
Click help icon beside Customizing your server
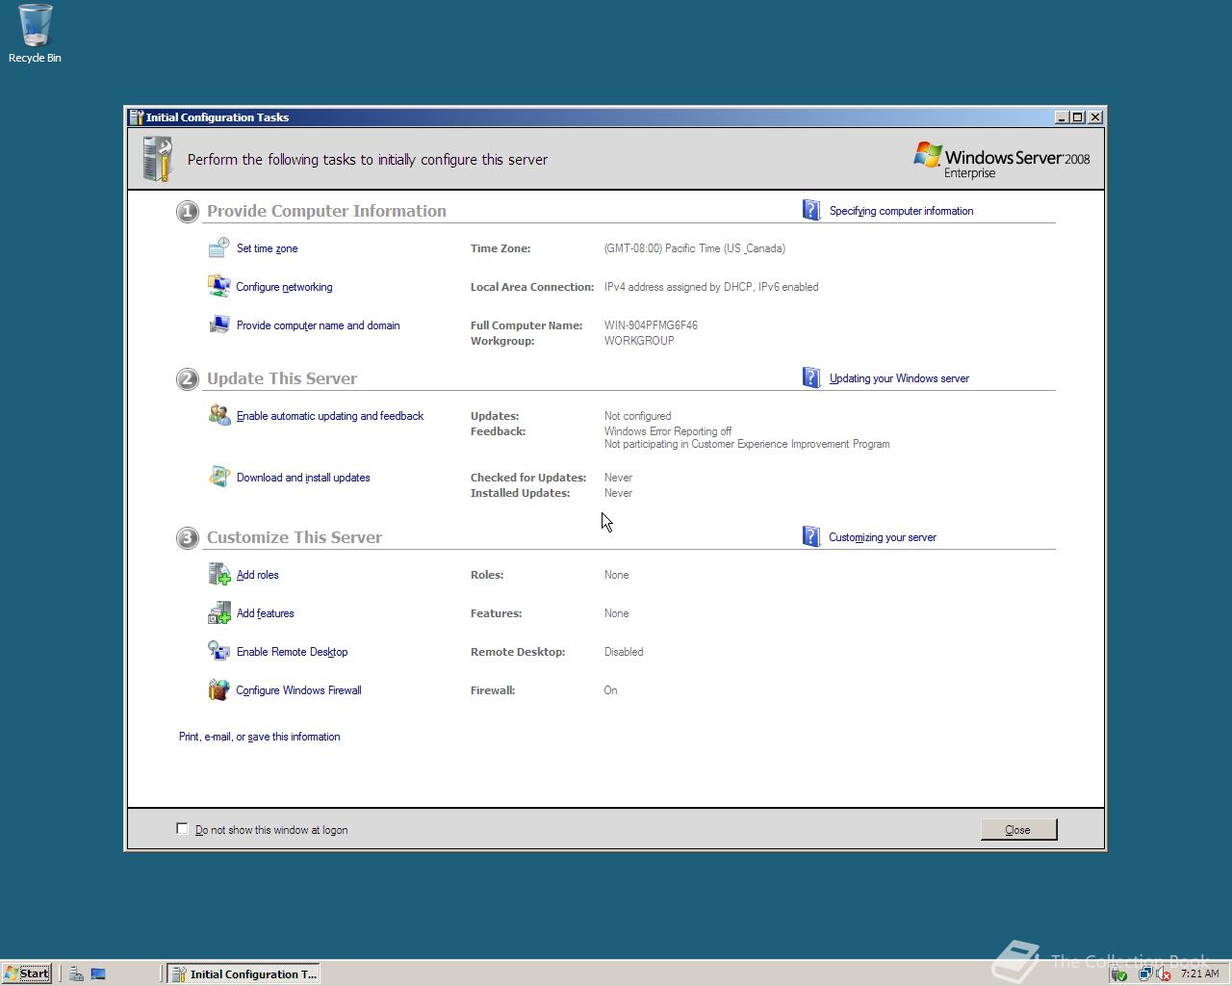[x=811, y=536]
